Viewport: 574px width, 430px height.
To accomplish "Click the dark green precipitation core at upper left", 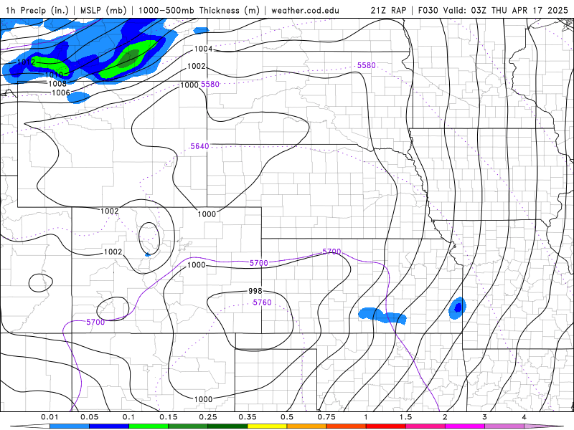I will click(128, 59).
